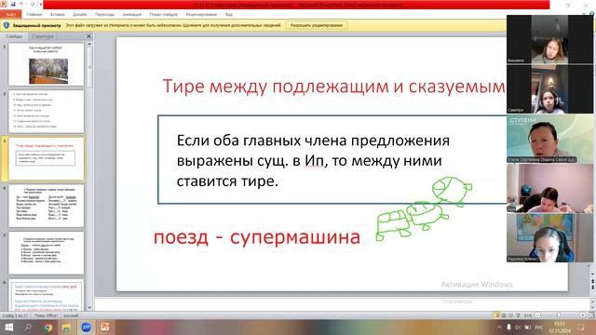Click Zoom participant video labeled Радхика

pos(549,238)
